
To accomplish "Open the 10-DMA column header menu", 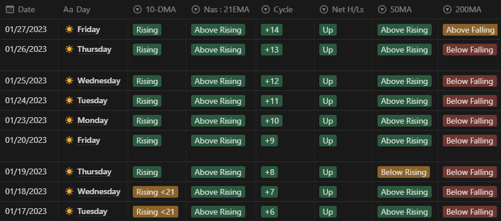I will point(157,9).
